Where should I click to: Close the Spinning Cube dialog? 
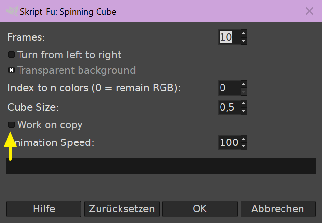pyautogui.click(x=309, y=11)
